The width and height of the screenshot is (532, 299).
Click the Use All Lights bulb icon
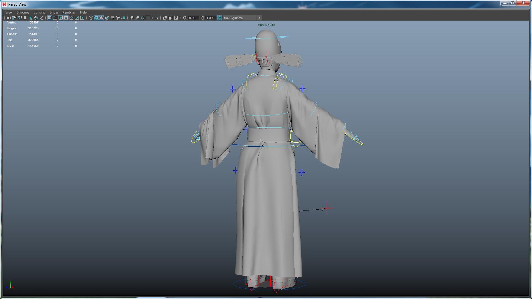pyautogui.click(x=118, y=18)
